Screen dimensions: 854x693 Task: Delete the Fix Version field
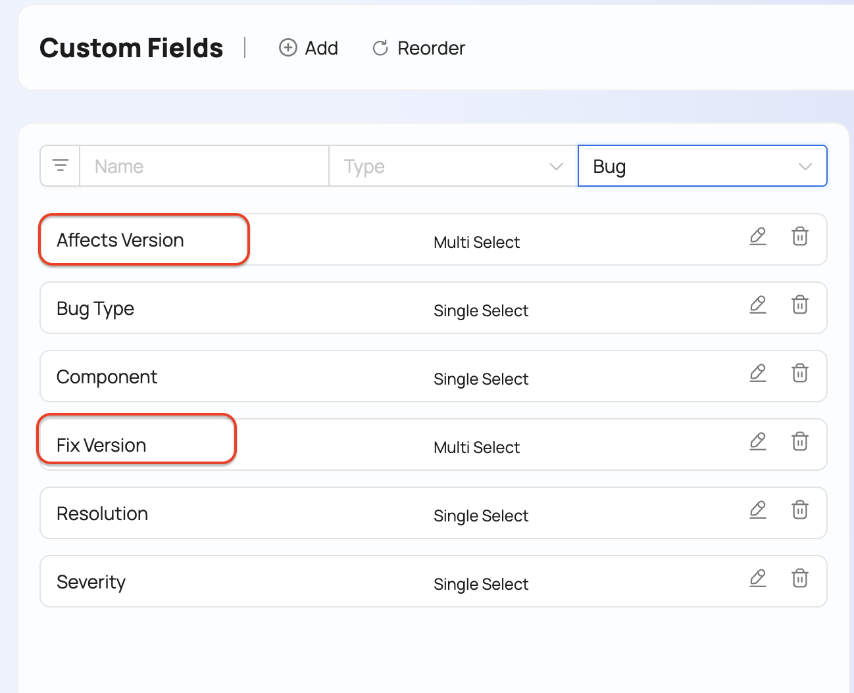coord(799,442)
